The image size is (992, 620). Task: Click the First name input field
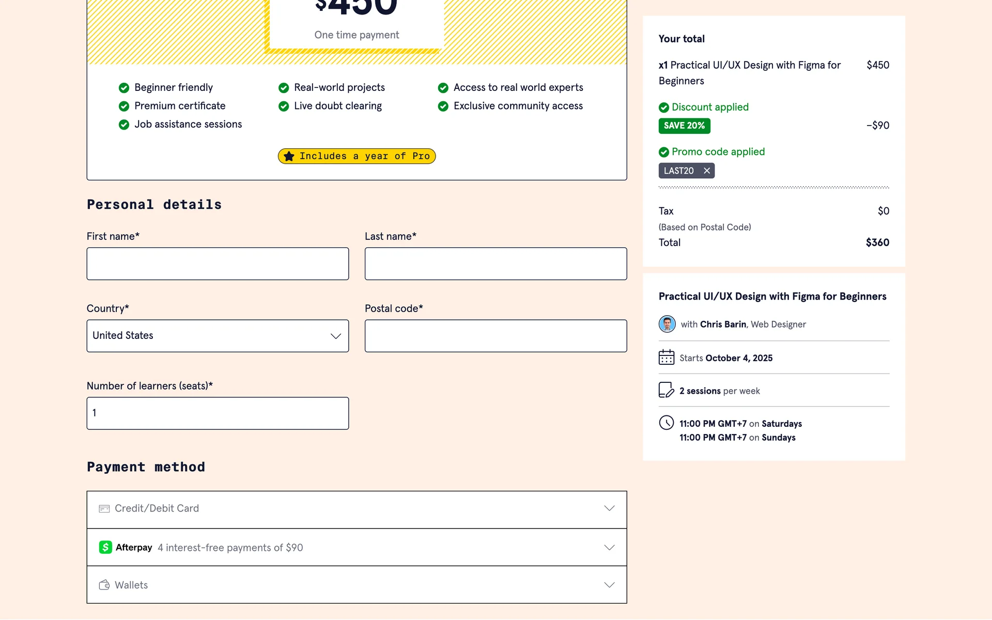point(218,263)
